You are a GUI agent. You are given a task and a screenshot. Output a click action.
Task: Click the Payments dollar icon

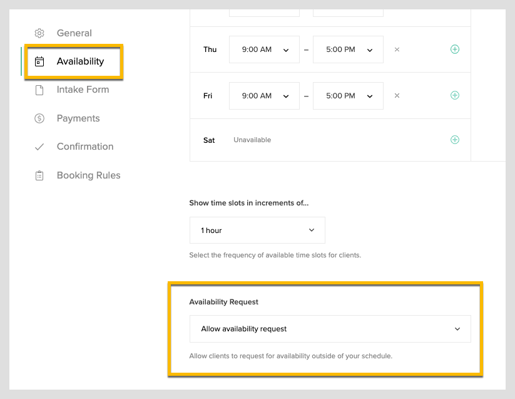pyautogui.click(x=39, y=118)
